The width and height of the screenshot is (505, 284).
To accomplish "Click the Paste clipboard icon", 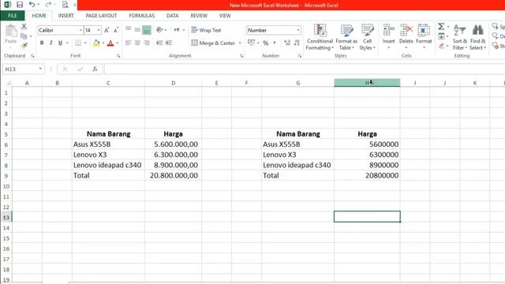I will coord(10,31).
